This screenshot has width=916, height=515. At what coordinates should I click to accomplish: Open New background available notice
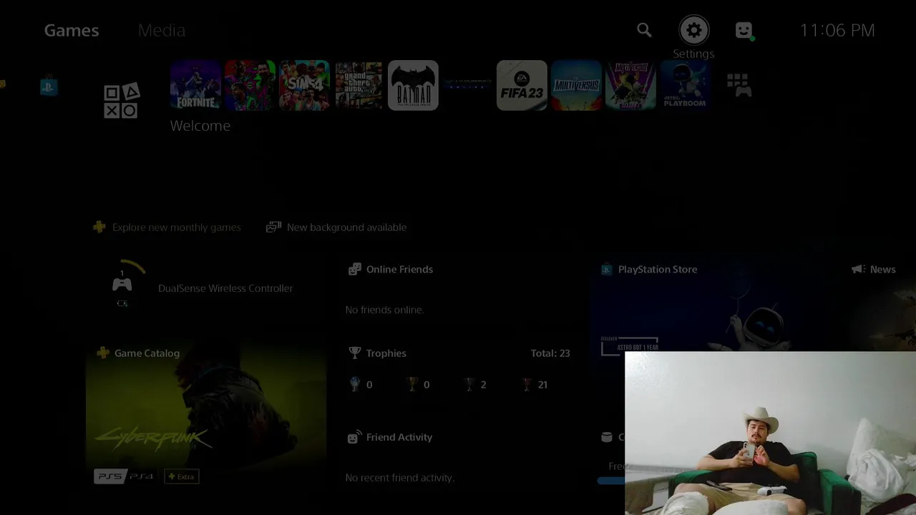click(336, 227)
